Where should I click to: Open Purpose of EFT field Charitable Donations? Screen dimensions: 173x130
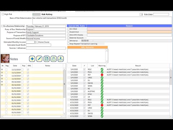[x=46, y=35]
